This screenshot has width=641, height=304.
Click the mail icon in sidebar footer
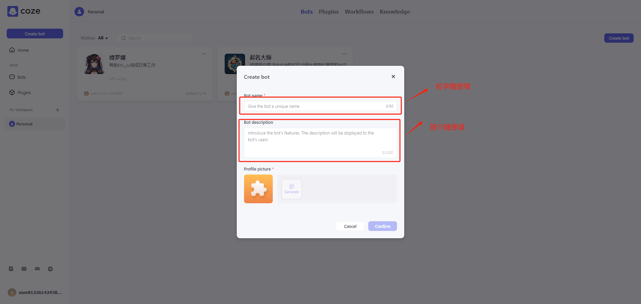tap(24, 269)
